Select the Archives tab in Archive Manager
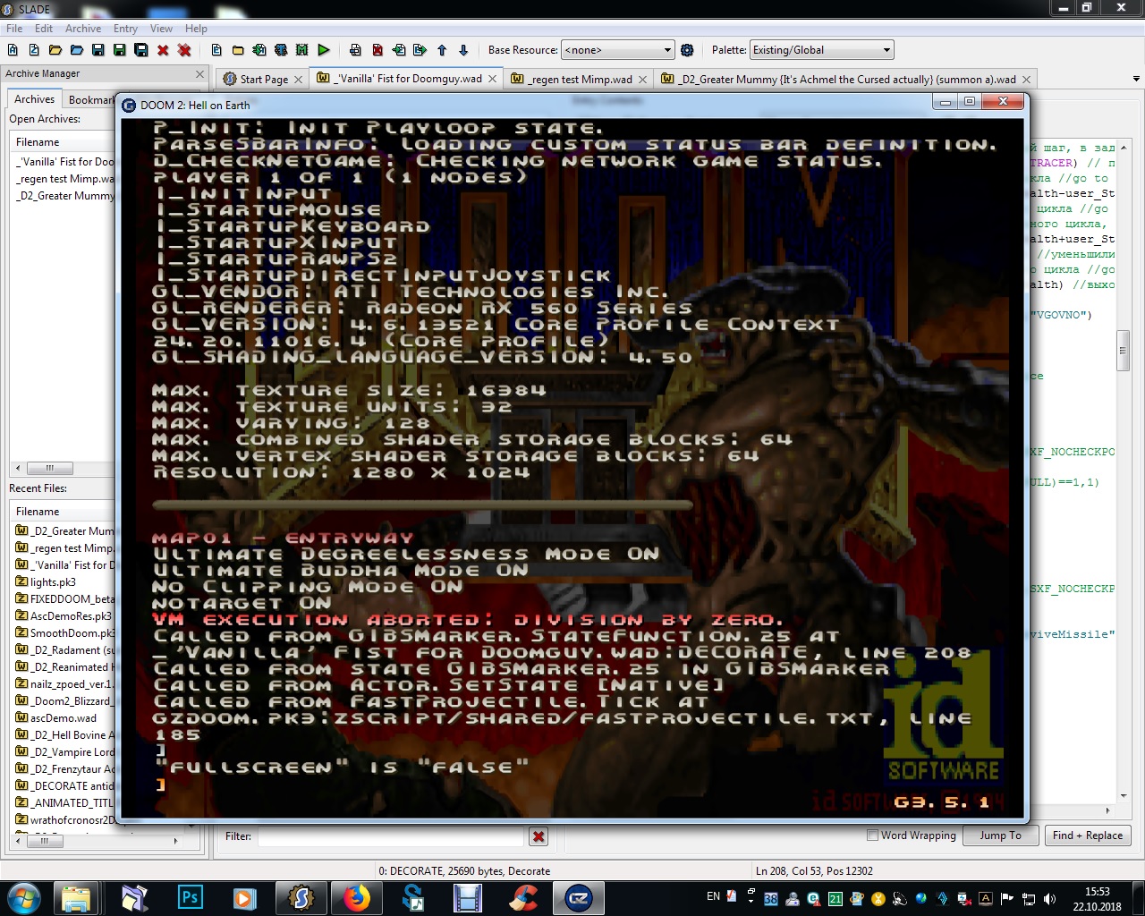Viewport: 1145px width, 916px height. point(34,99)
